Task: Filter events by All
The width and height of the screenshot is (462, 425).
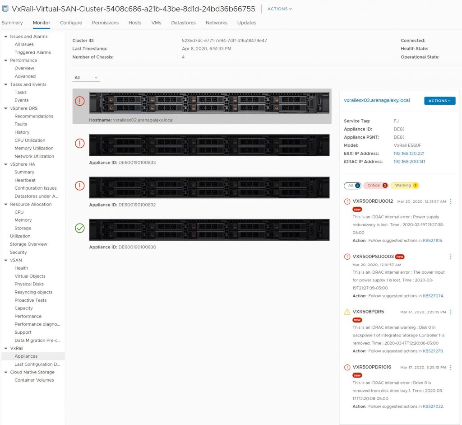Action: pos(352,186)
